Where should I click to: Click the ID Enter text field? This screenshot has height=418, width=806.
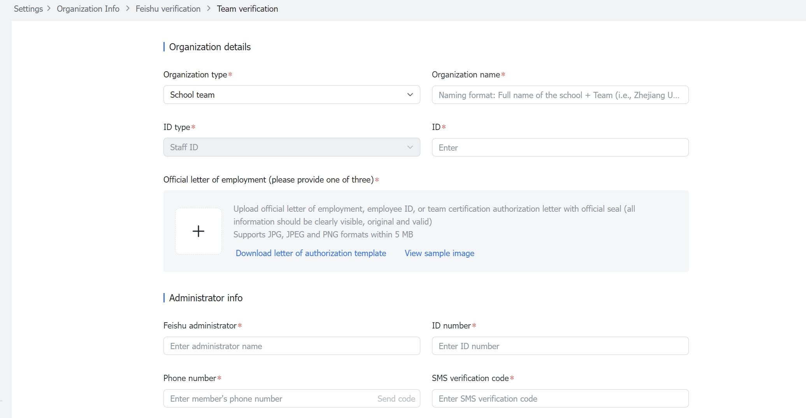coord(560,148)
